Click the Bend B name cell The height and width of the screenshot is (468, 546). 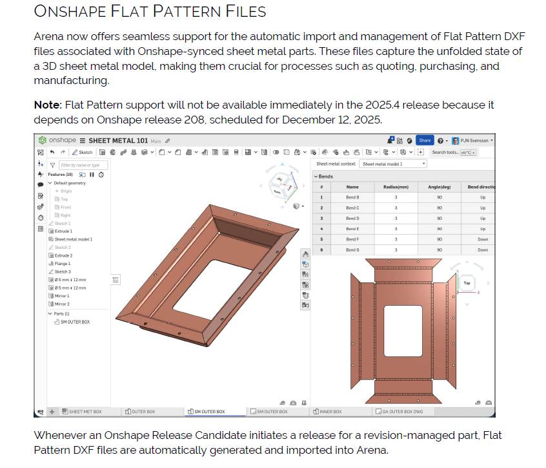(352, 197)
